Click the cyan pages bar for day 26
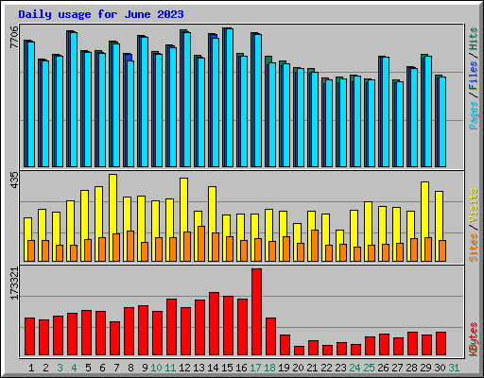This screenshot has height=378, width=484. click(x=386, y=112)
